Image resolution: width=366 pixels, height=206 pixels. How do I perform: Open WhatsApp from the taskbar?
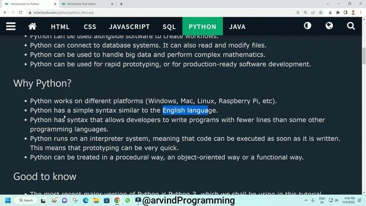128,200
